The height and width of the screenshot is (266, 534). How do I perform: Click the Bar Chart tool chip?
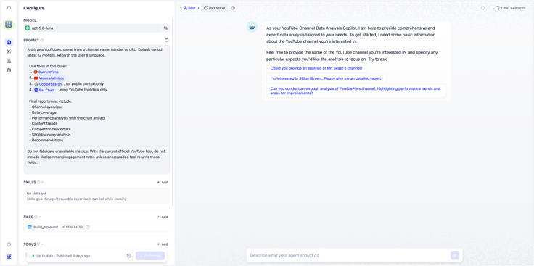click(44, 90)
